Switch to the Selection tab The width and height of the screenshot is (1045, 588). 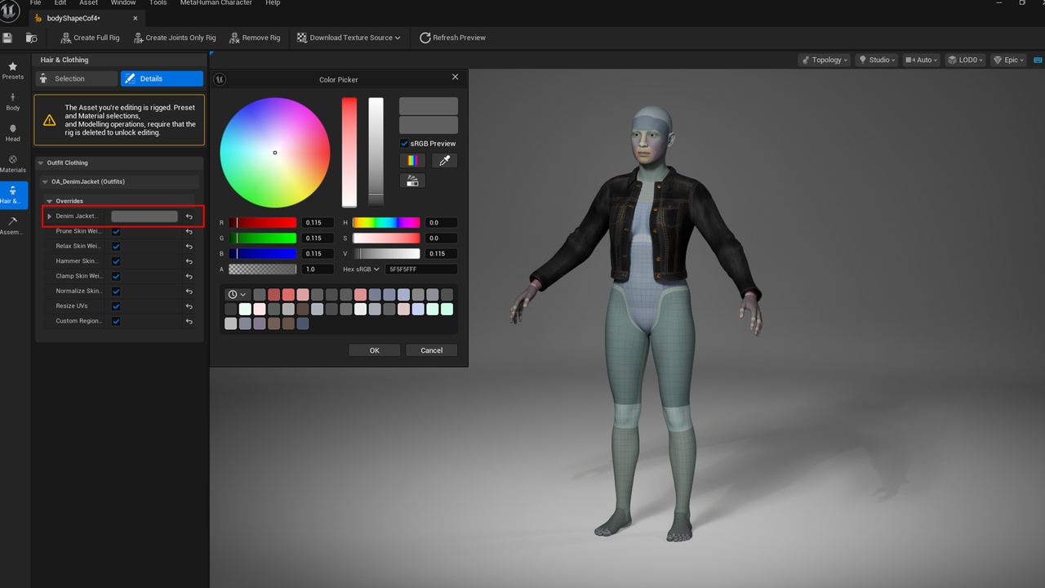coord(76,78)
